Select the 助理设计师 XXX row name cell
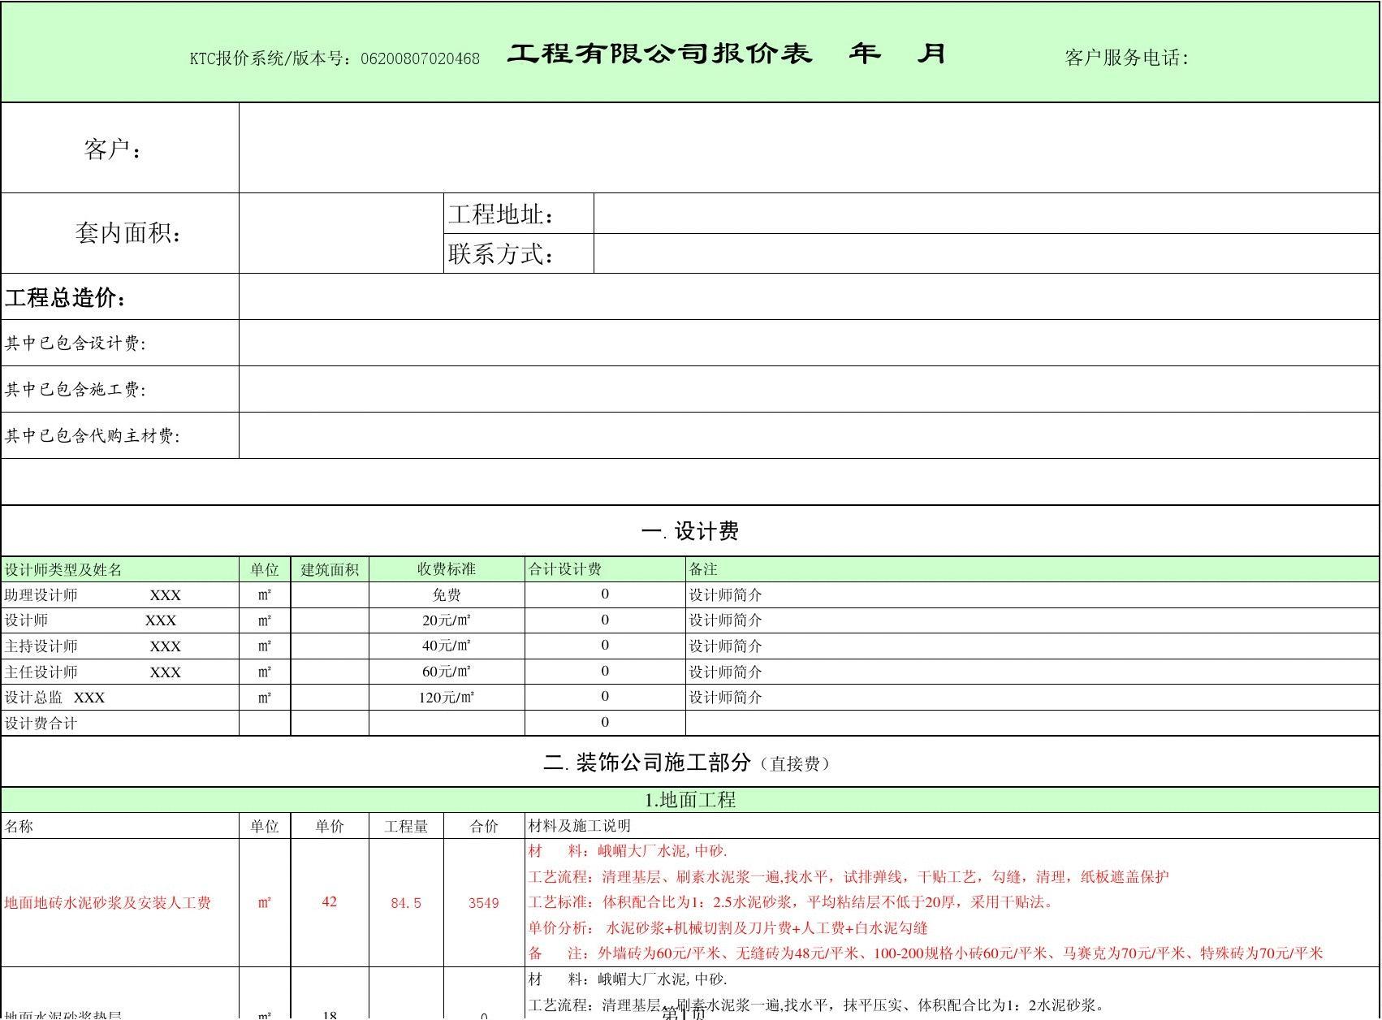 click(x=120, y=594)
